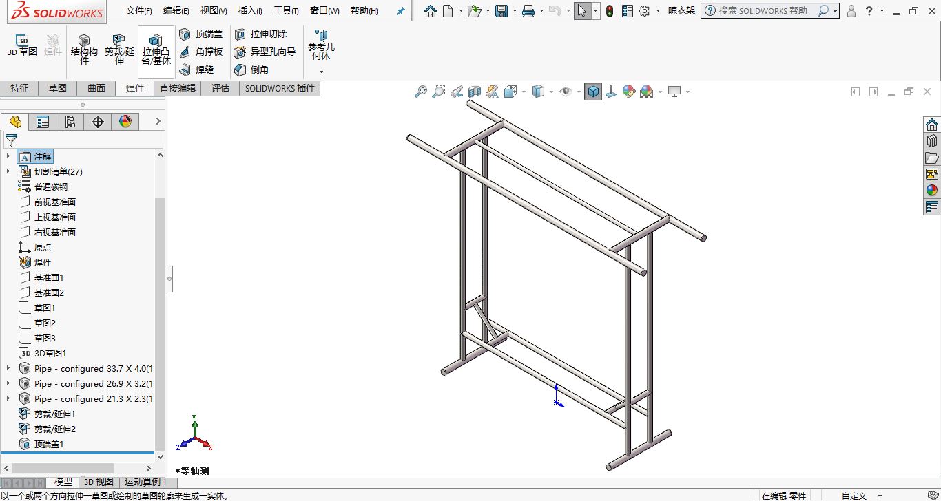Open the 异型孔向导 hole wizard
The image size is (941, 501).
coord(265,52)
